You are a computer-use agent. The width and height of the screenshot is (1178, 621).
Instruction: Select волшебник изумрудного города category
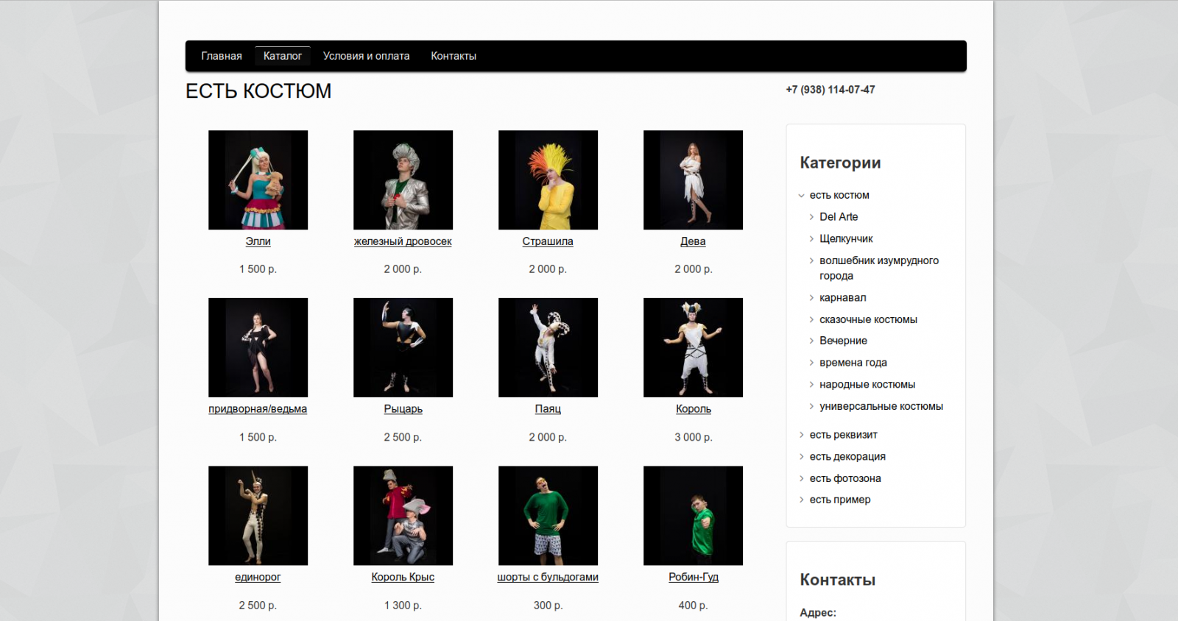[879, 268]
